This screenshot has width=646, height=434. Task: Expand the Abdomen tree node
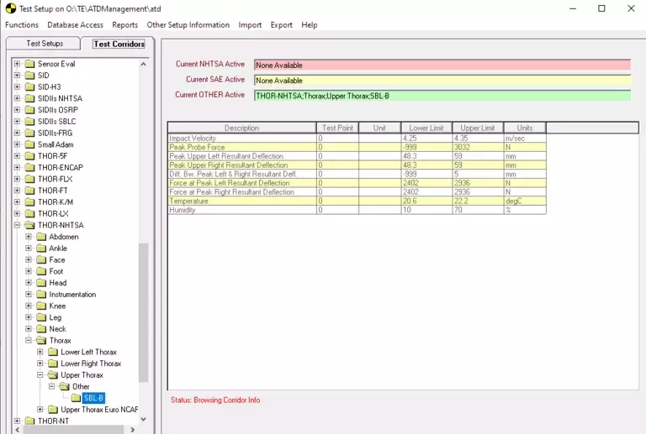(x=29, y=237)
